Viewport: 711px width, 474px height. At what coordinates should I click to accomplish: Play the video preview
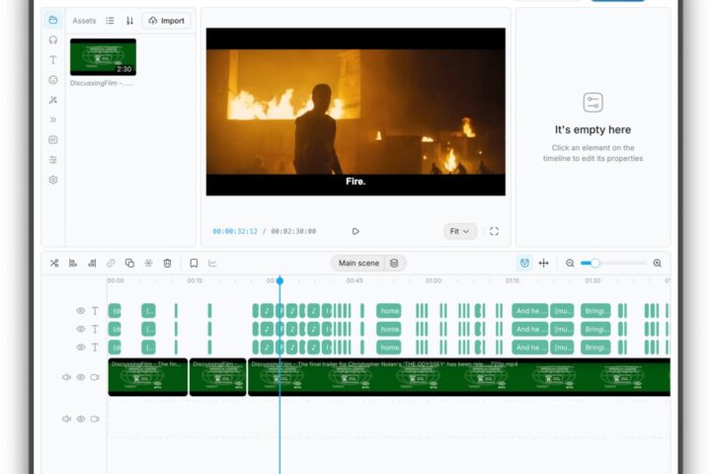[x=355, y=231]
